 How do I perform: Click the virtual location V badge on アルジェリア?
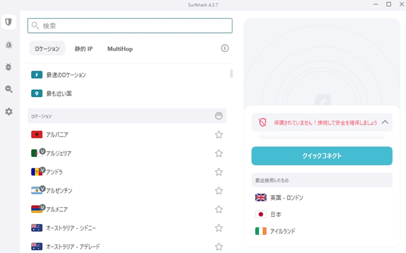[42, 151]
